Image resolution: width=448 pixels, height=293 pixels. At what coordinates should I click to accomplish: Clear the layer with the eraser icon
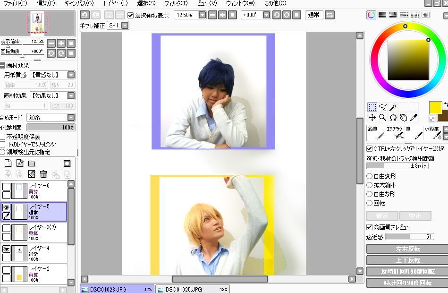(x=32, y=174)
